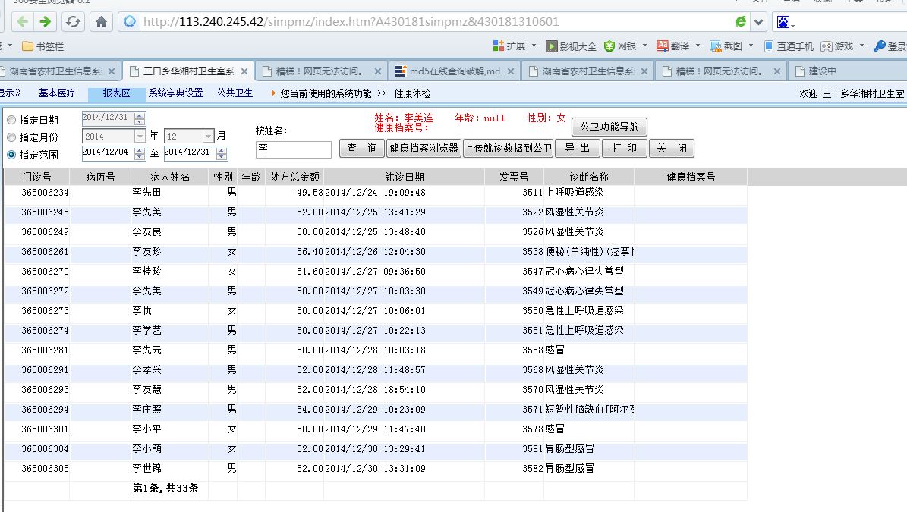
Task: Go back with the browser back arrow
Action: [x=22, y=22]
